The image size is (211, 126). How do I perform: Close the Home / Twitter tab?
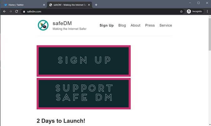(x=44, y=5)
